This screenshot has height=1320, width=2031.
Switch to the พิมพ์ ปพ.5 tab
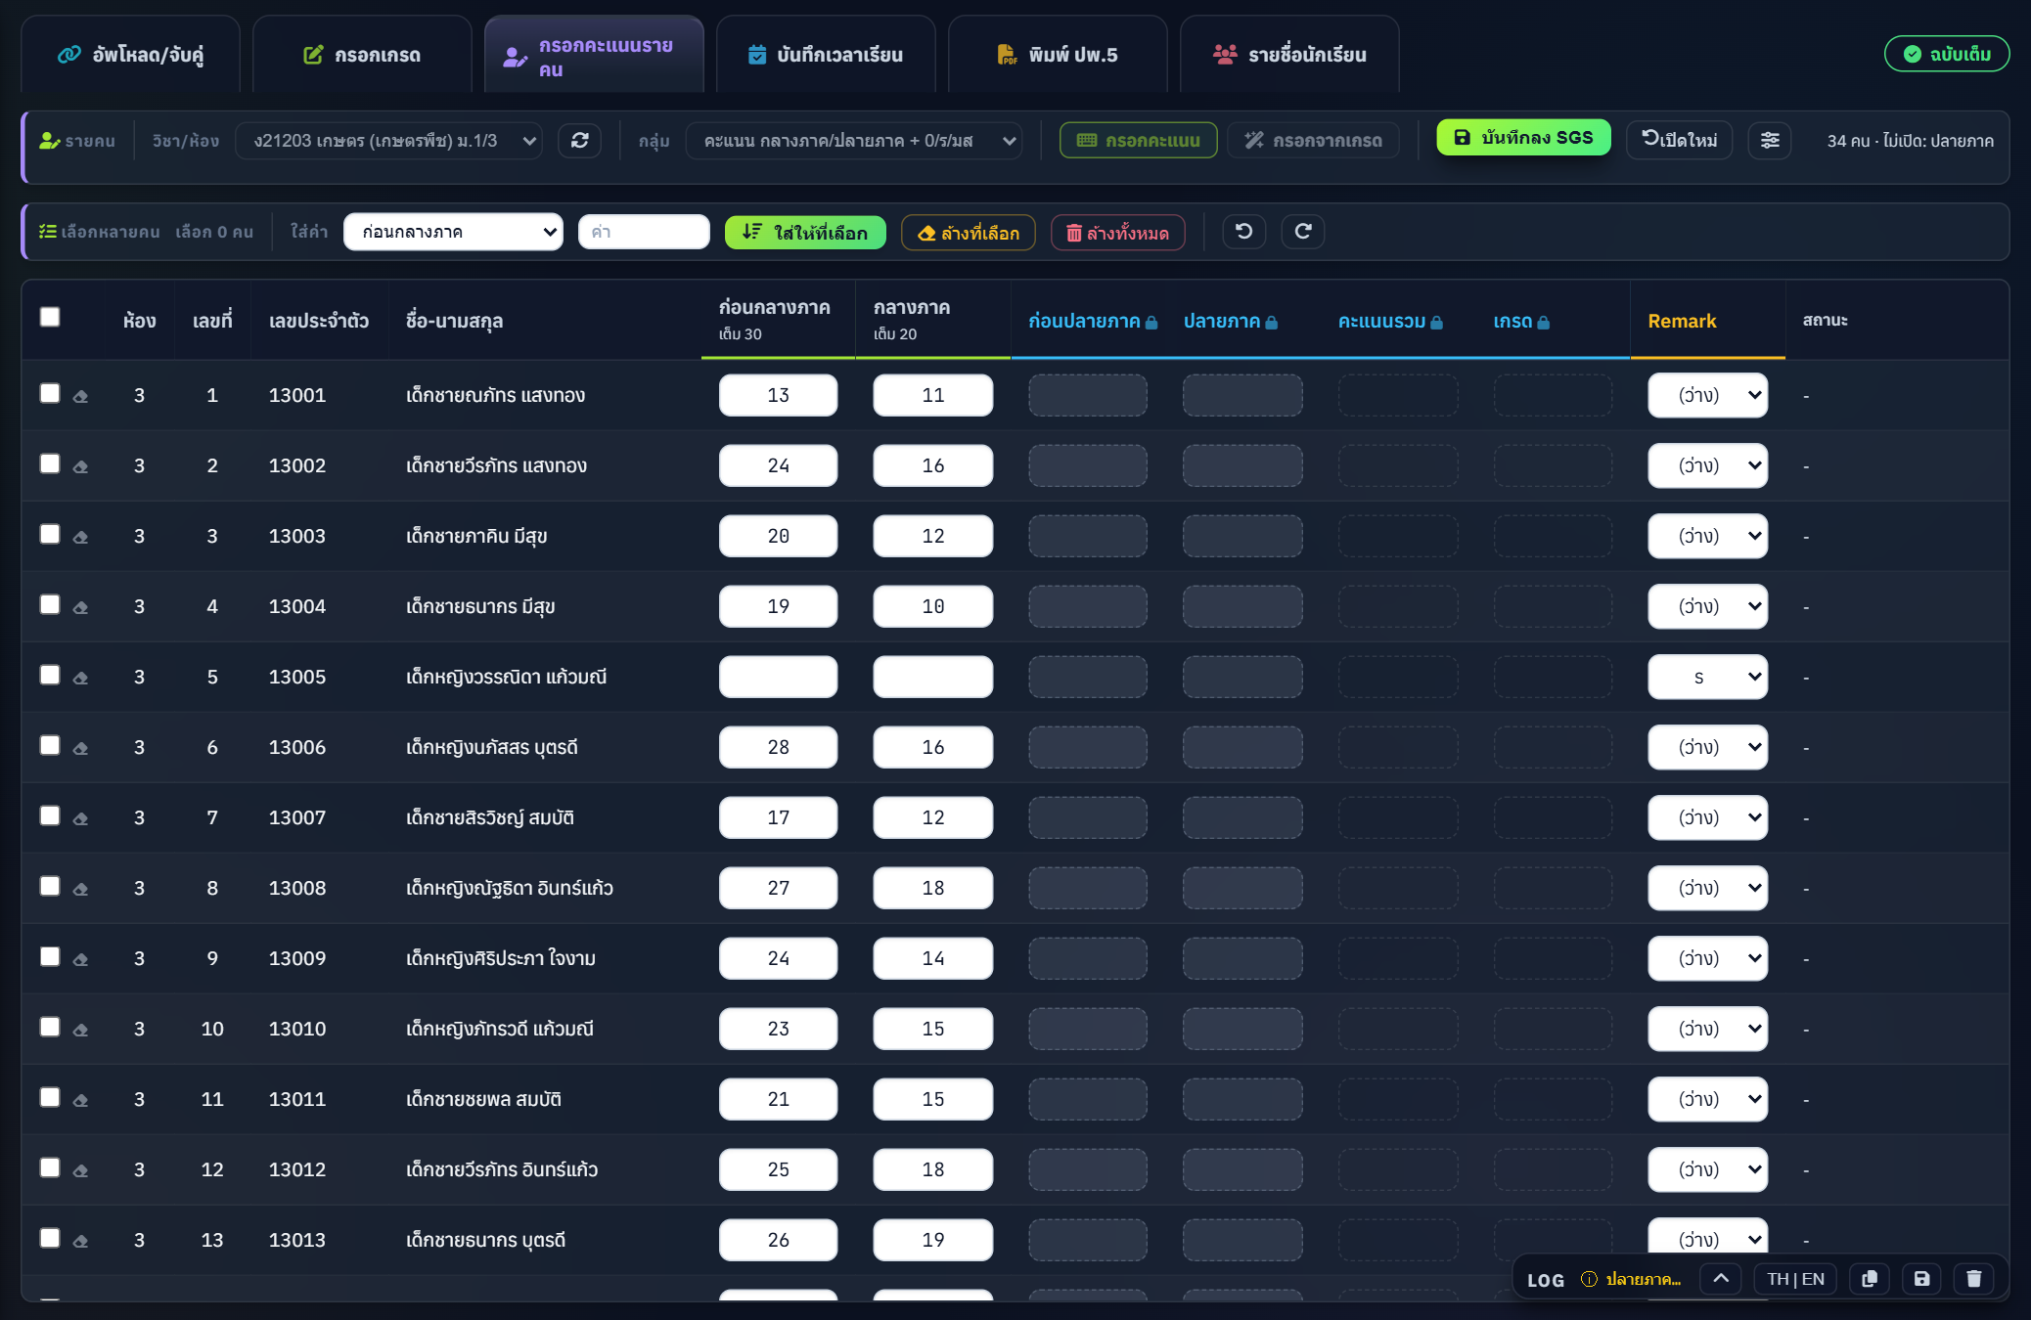[1058, 55]
